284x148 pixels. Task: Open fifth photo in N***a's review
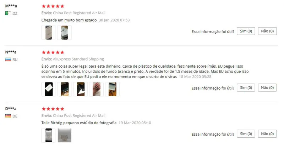coord(112,89)
